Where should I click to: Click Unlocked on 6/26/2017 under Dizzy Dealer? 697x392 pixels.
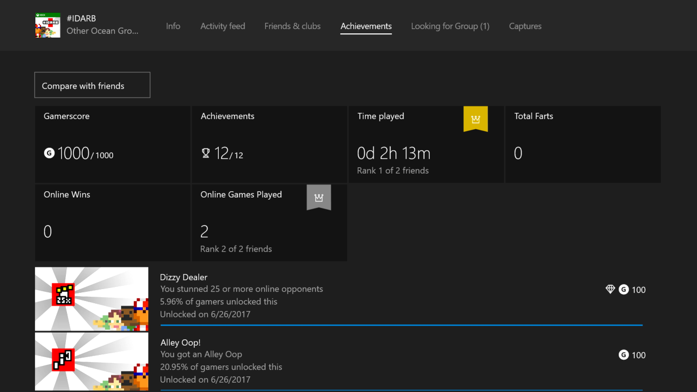pyautogui.click(x=205, y=314)
